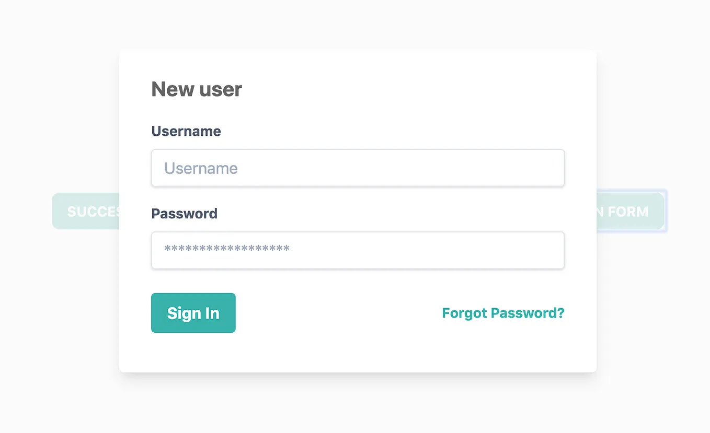The height and width of the screenshot is (433, 710).
Task: Click the Username label above the field
Action: (x=186, y=131)
